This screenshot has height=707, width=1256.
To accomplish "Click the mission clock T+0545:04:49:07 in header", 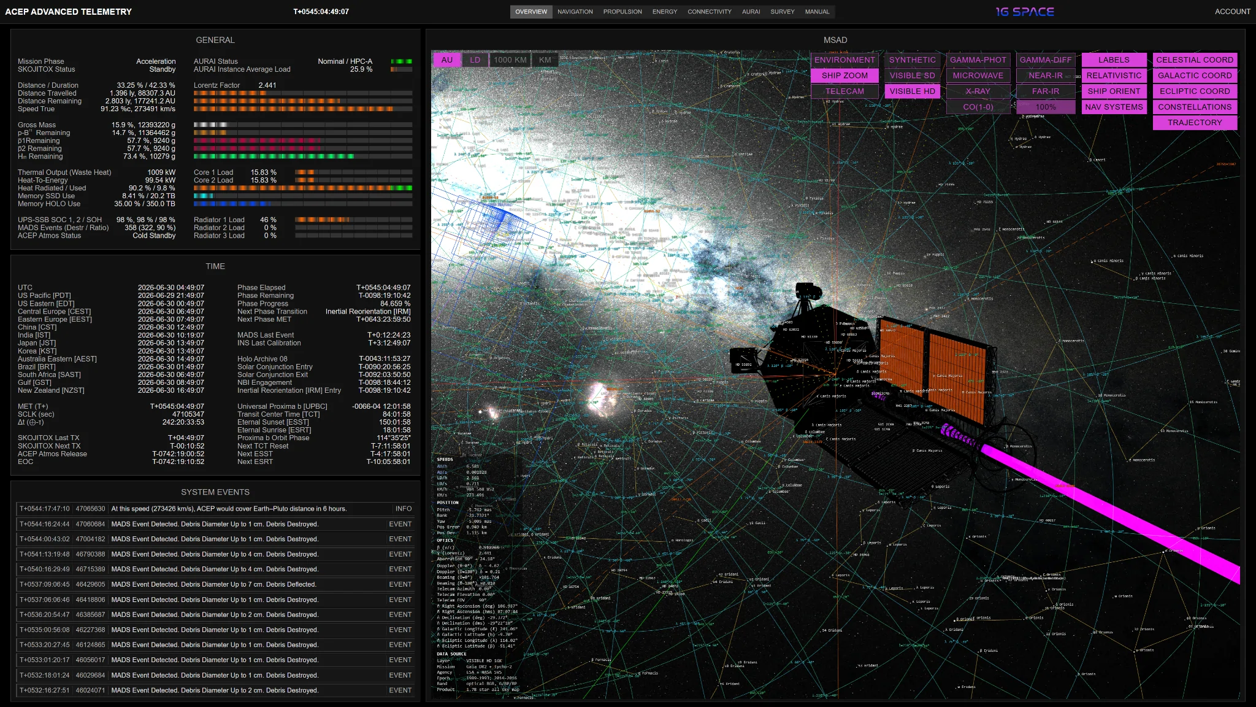I will point(321,12).
